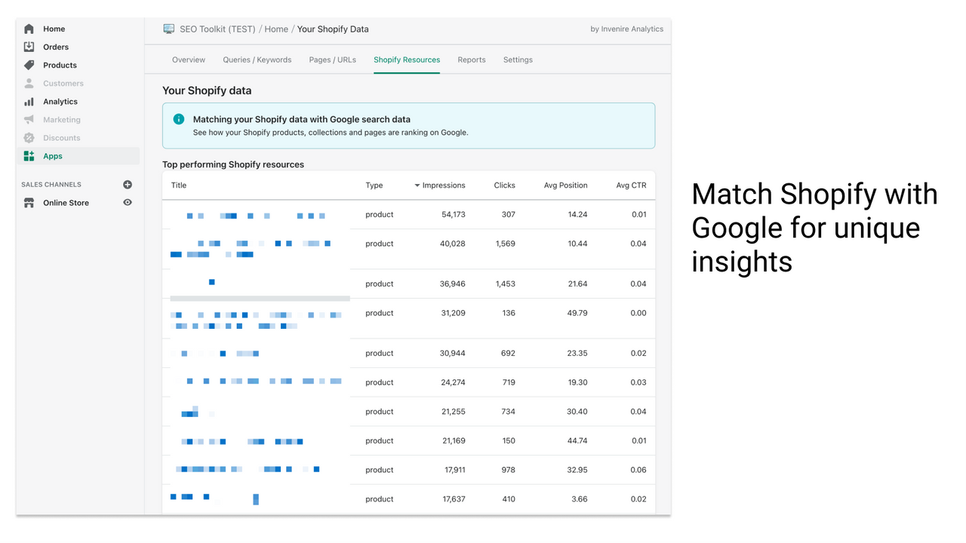This screenshot has width=966, height=543.
Task: Open the Pages / URLs tab
Action: [x=333, y=60]
